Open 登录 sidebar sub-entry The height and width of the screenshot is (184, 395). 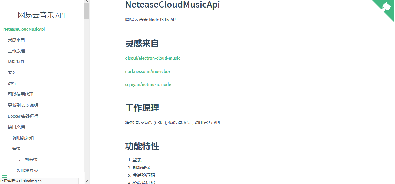(x=17, y=149)
